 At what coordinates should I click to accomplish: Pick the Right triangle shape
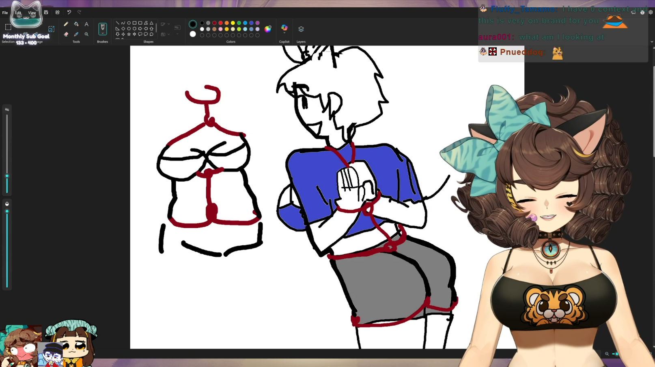coord(117,29)
